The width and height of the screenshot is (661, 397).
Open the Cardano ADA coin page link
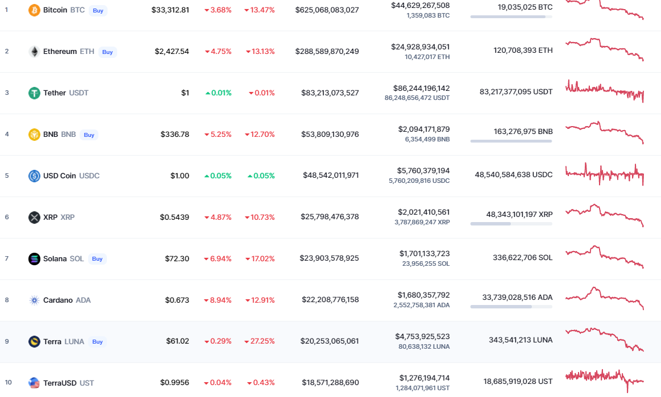[67, 300]
